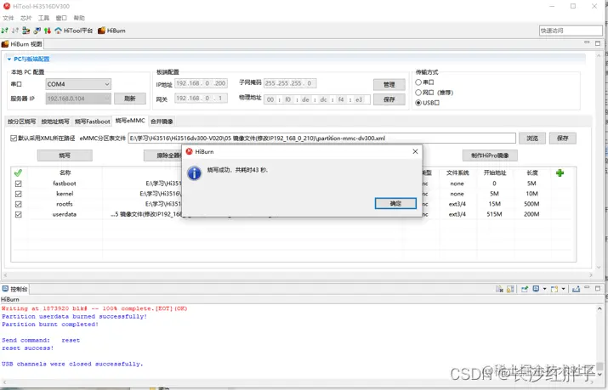Click the gray disconnect icon in the toolbar
This screenshot has width=608, height=390.
point(15,31)
